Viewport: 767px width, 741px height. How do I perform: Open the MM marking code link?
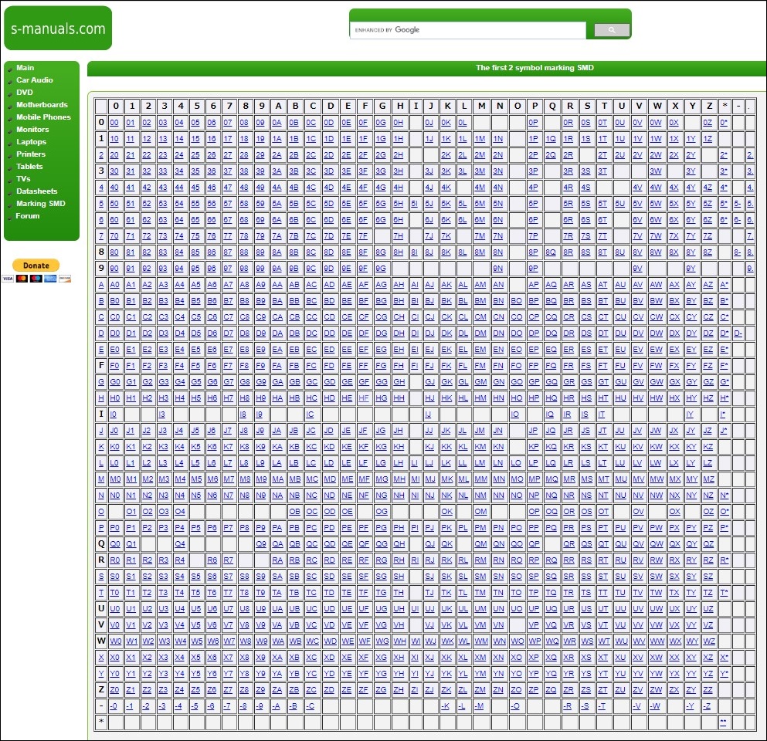pos(481,479)
